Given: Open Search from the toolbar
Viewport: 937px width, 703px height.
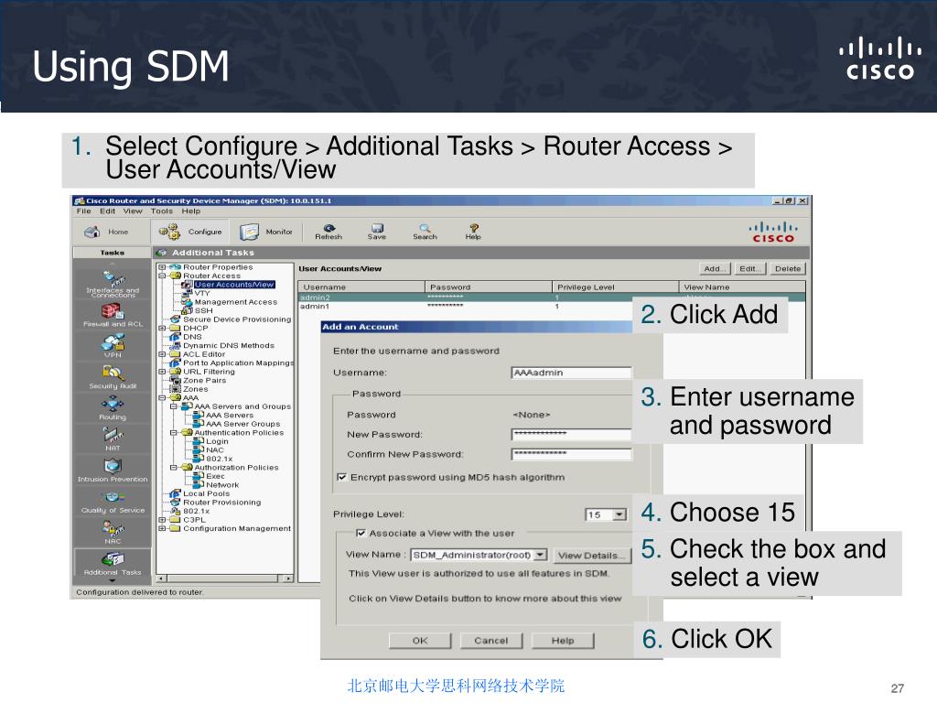Looking at the screenshot, I should [x=425, y=232].
